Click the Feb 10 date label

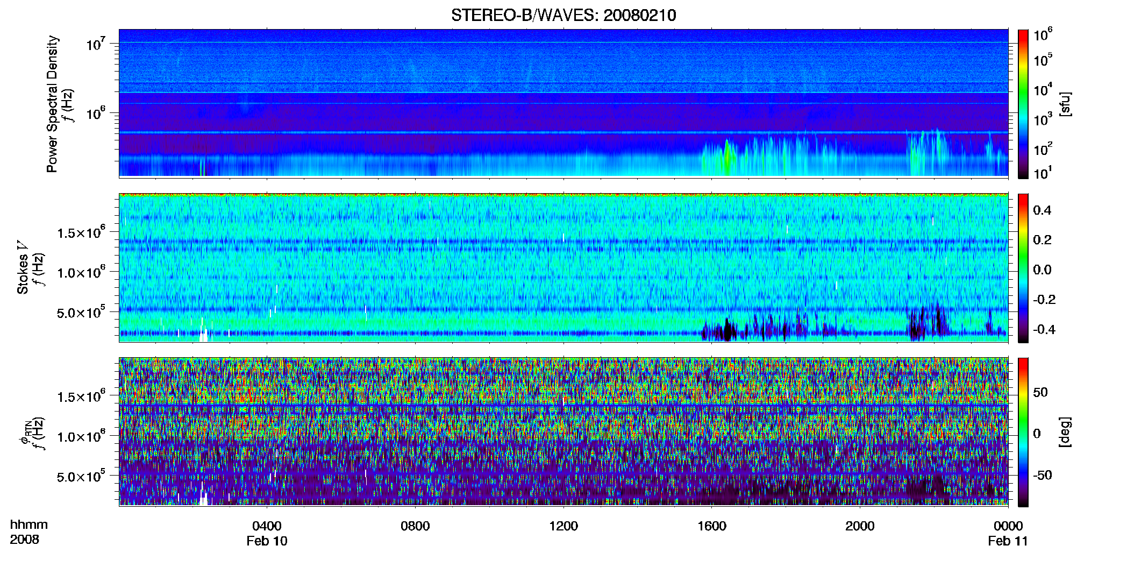pos(267,541)
